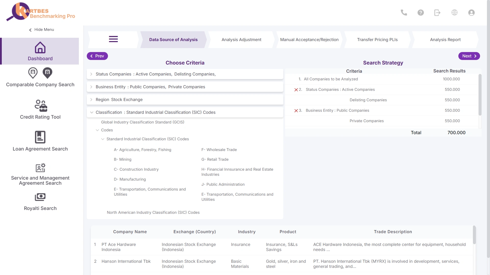Click the Industry column header

(x=247, y=232)
